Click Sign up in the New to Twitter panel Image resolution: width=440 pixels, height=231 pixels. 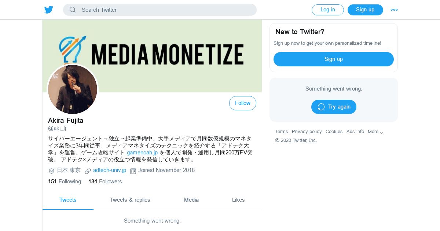[x=333, y=59]
